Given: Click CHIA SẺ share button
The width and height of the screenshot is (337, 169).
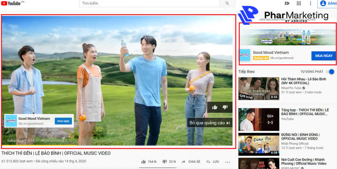Looking at the screenshot, I should pos(191,162).
